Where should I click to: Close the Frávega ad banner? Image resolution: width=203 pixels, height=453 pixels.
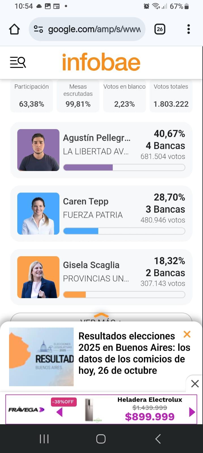pyautogui.click(x=195, y=384)
